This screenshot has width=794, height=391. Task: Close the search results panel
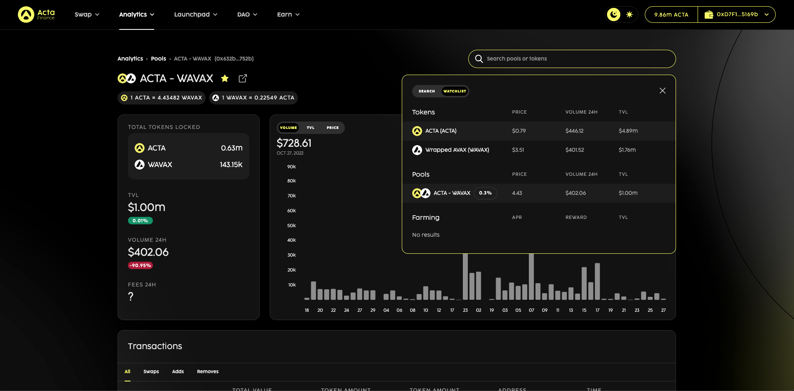click(x=663, y=91)
